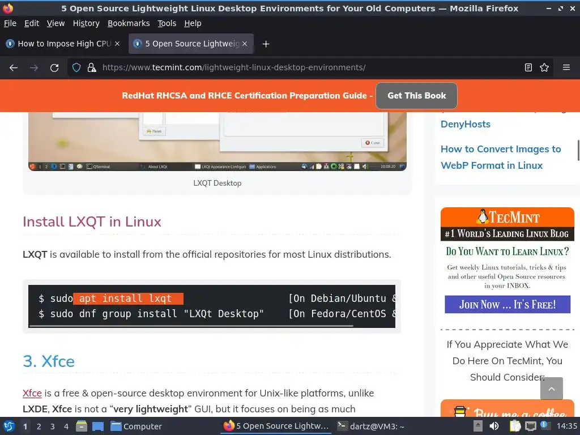Switch to 'How to Impose High CPU' tab
This screenshot has height=435, width=580.
point(62,44)
